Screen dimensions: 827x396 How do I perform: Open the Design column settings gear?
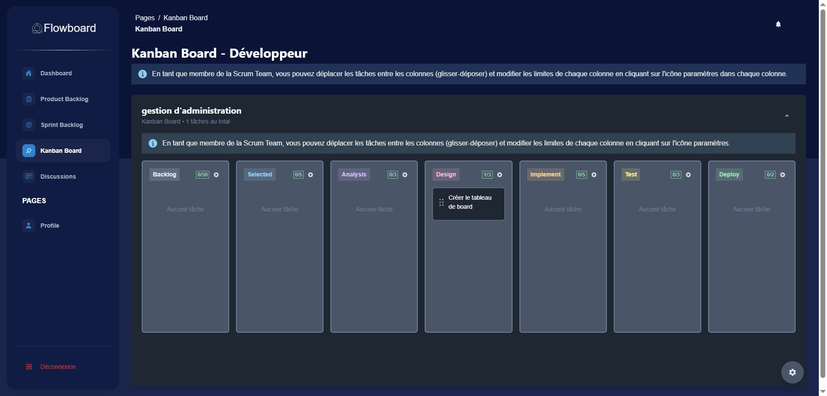500,175
